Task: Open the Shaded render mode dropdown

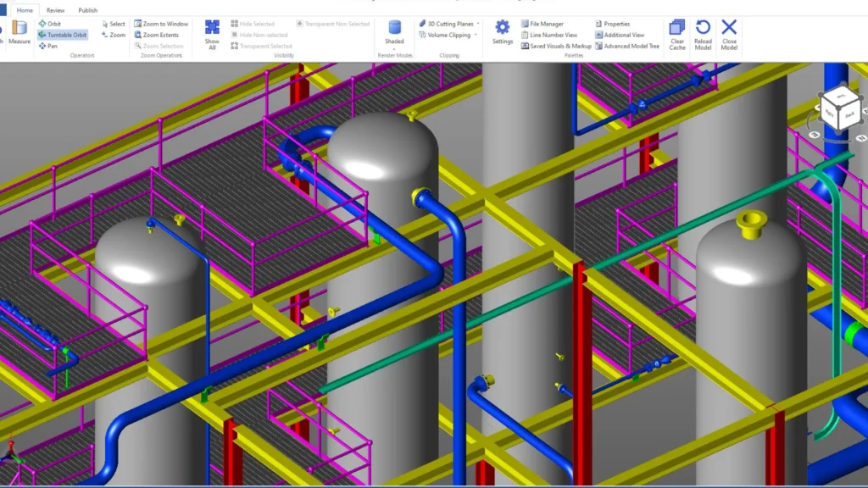Action: 394,33
